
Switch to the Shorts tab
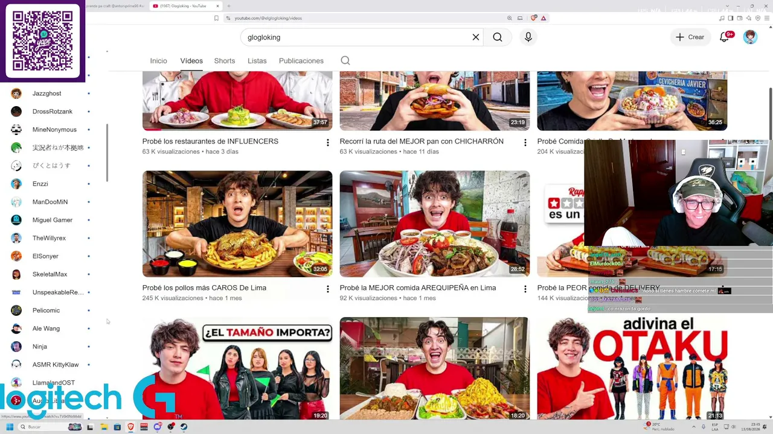tap(225, 61)
